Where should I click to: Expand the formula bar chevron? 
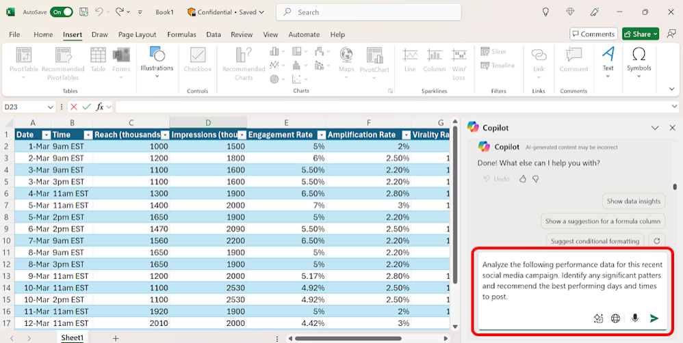(x=674, y=107)
